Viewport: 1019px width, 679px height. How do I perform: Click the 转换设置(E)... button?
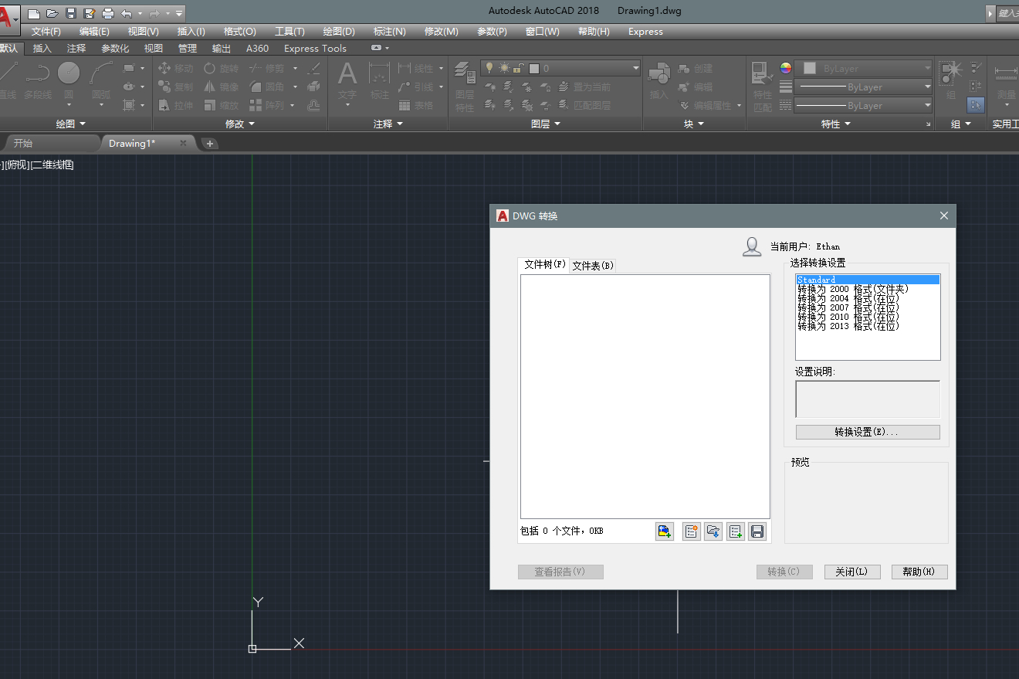868,432
